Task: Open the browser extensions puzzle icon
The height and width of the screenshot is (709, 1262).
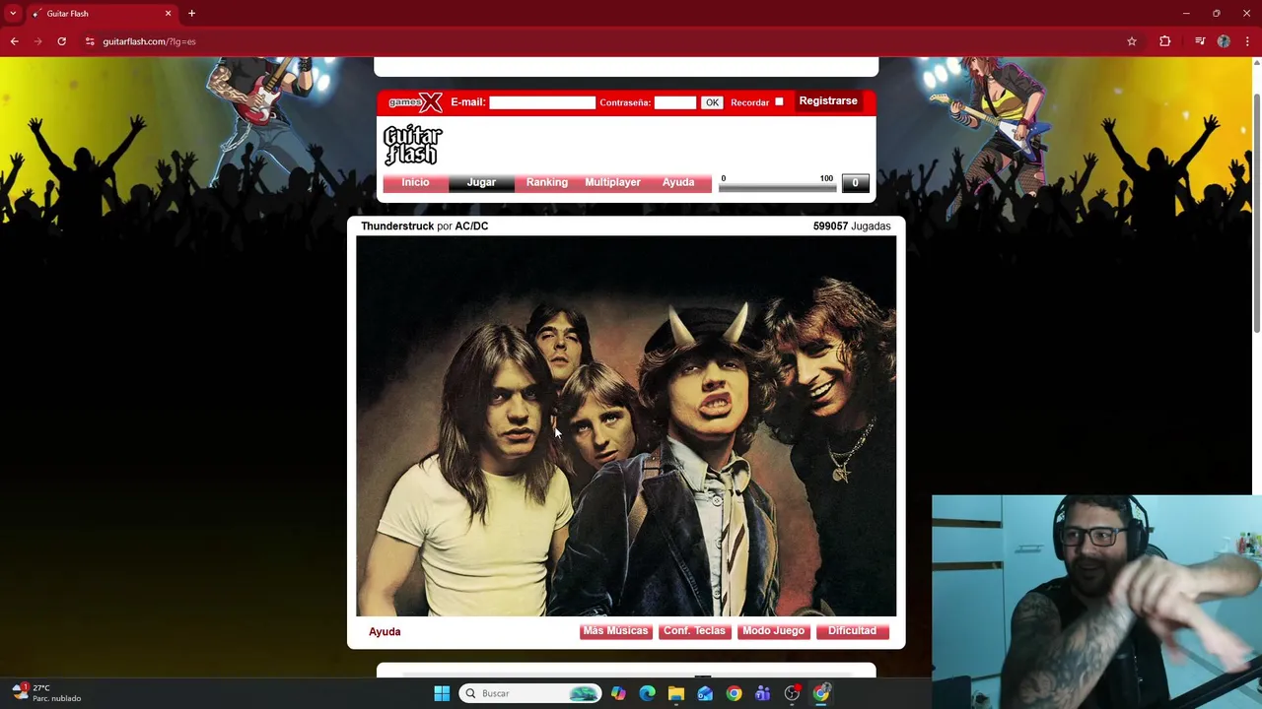Action: (x=1165, y=41)
